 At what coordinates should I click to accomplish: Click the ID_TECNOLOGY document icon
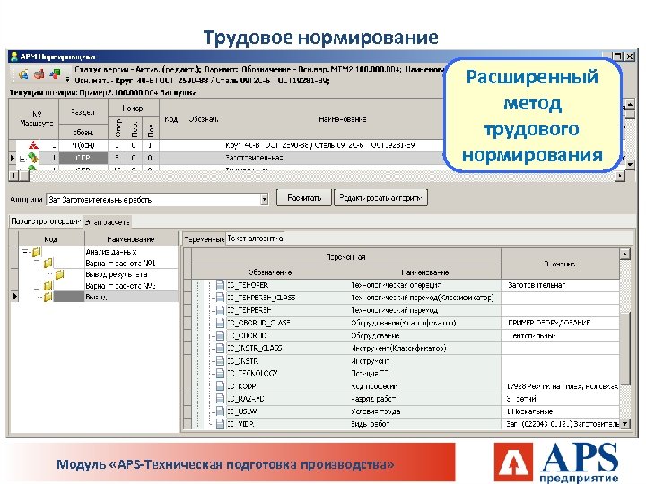coord(220,374)
